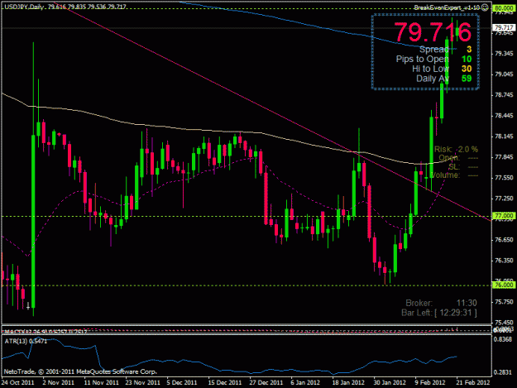The height and width of the screenshot is (388, 517).
Task: Click the Risk: 2.0 % label
Action: pyautogui.click(x=456, y=150)
